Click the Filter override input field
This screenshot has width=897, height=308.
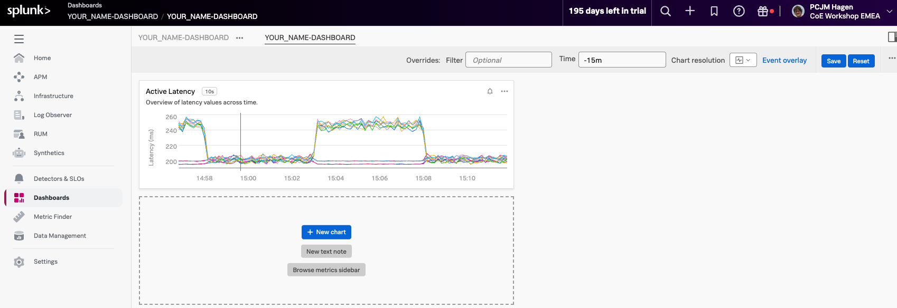(x=508, y=60)
